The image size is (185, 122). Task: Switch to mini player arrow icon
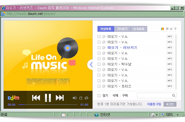[171, 29]
